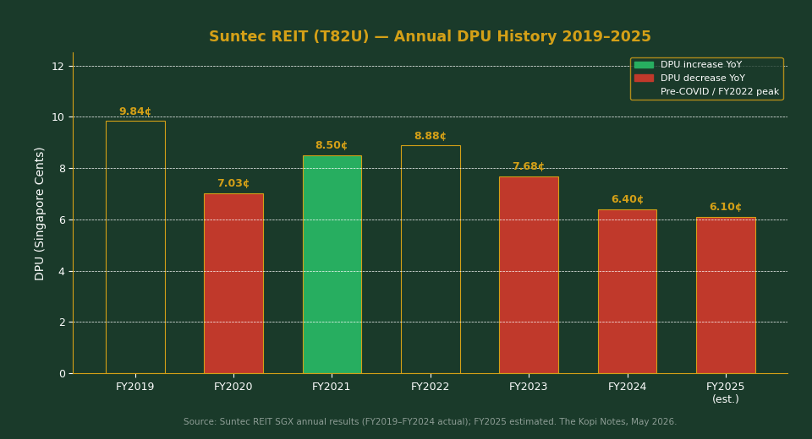Select the FY2019 bar outline
The width and height of the screenshot is (812, 439).
pos(135,247)
